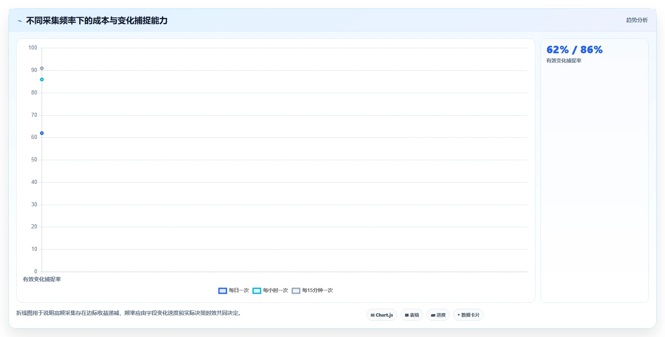Image resolution: width=665 pixels, height=337 pixels.
Task: Toggle the 每日一次 legend series
Action: tap(234, 290)
